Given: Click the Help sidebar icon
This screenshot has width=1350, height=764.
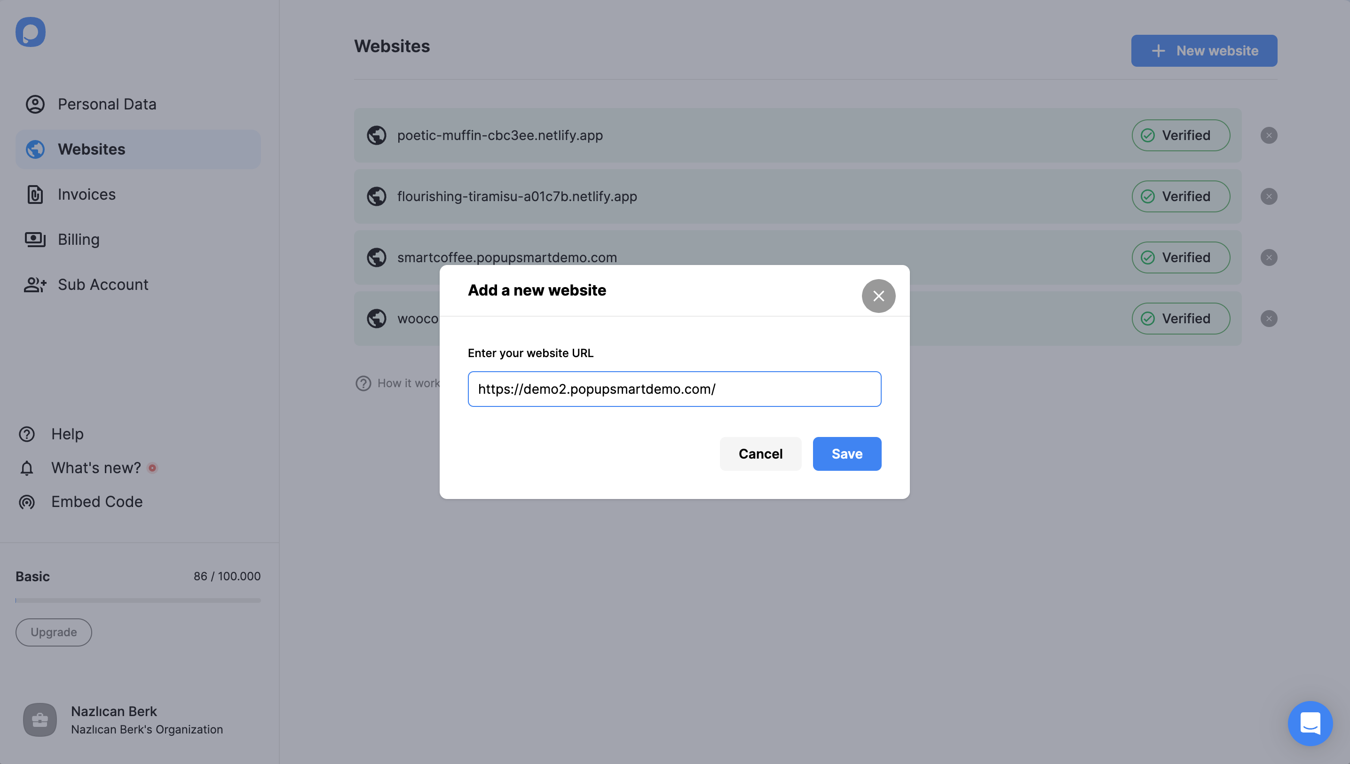Looking at the screenshot, I should tap(26, 433).
